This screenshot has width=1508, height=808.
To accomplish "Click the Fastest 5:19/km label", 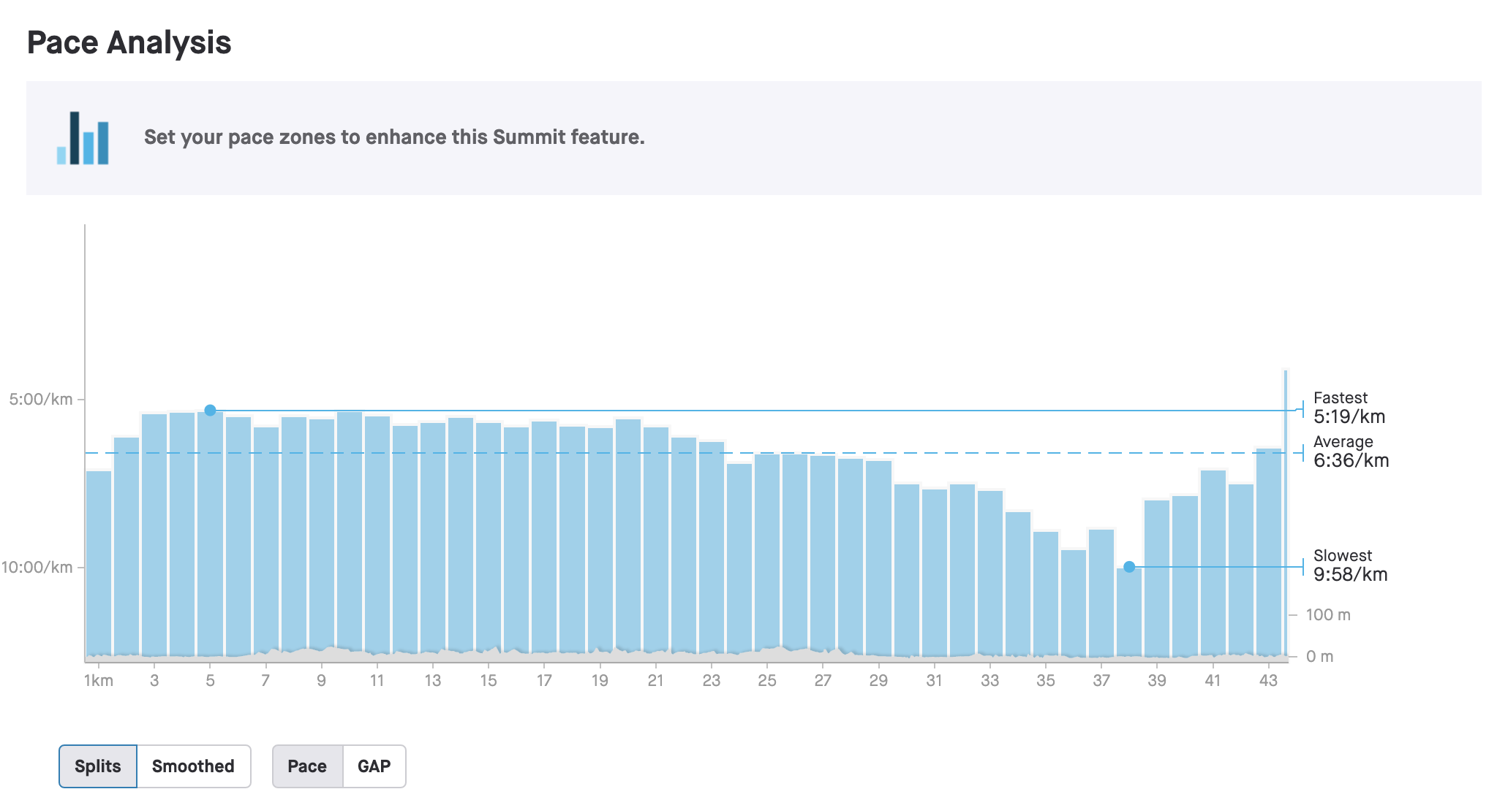I will [1349, 408].
